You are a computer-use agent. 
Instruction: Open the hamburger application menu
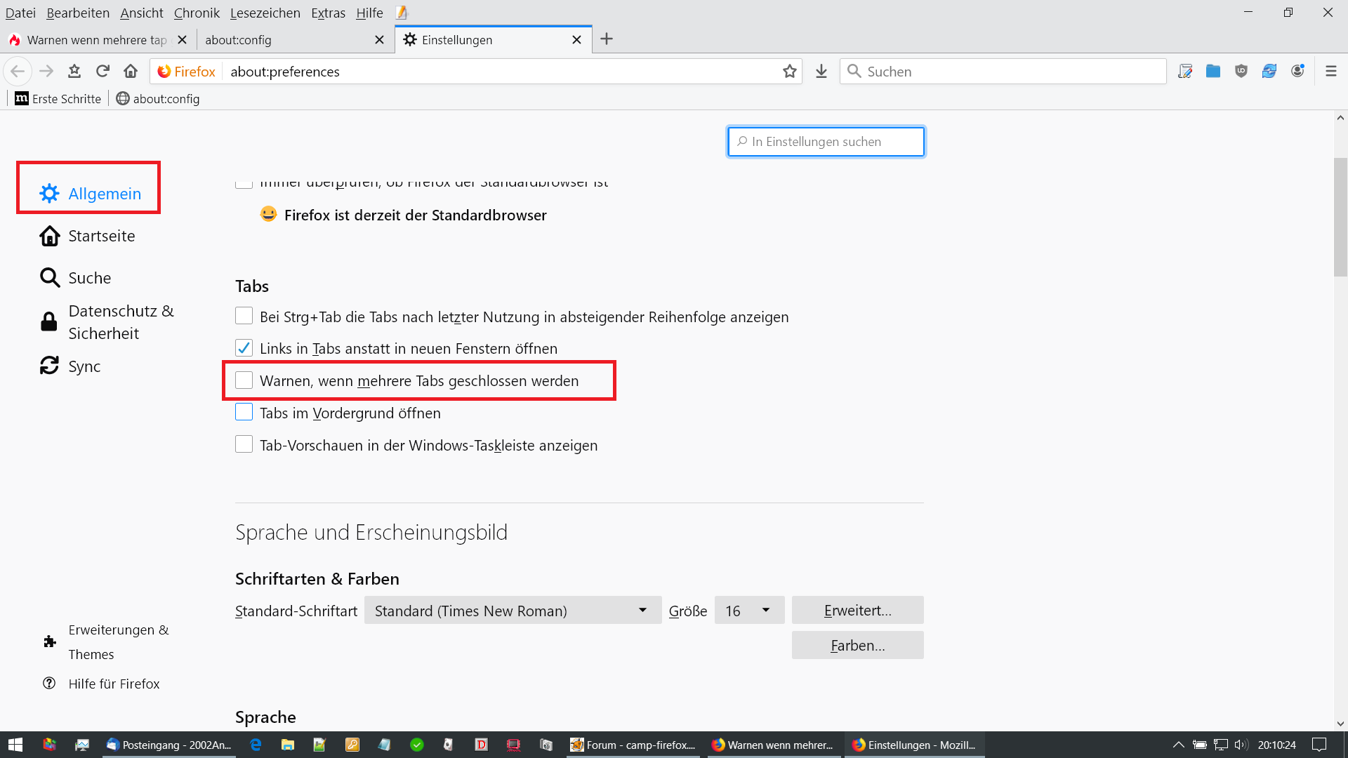pyautogui.click(x=1330, y=71)
